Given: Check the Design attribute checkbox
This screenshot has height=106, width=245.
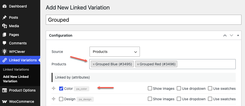Looking at the screenshot, I should tap(61, 99).
